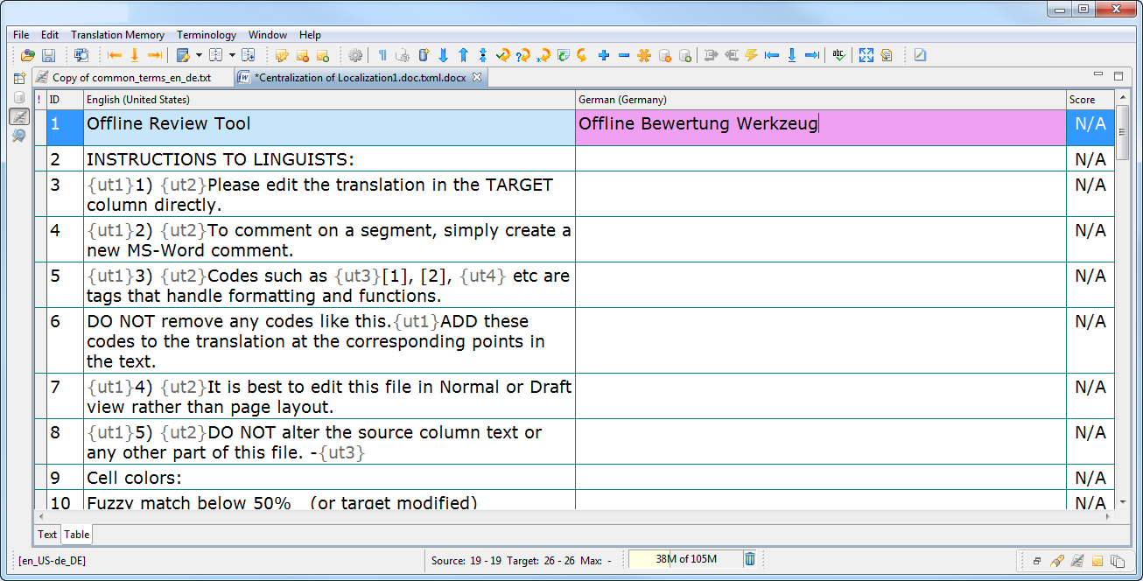The image size is (1143, 581).
Task: Click the page with pencil icon at toolbar end
Action: pyautogui.click(x=920, y=55)
